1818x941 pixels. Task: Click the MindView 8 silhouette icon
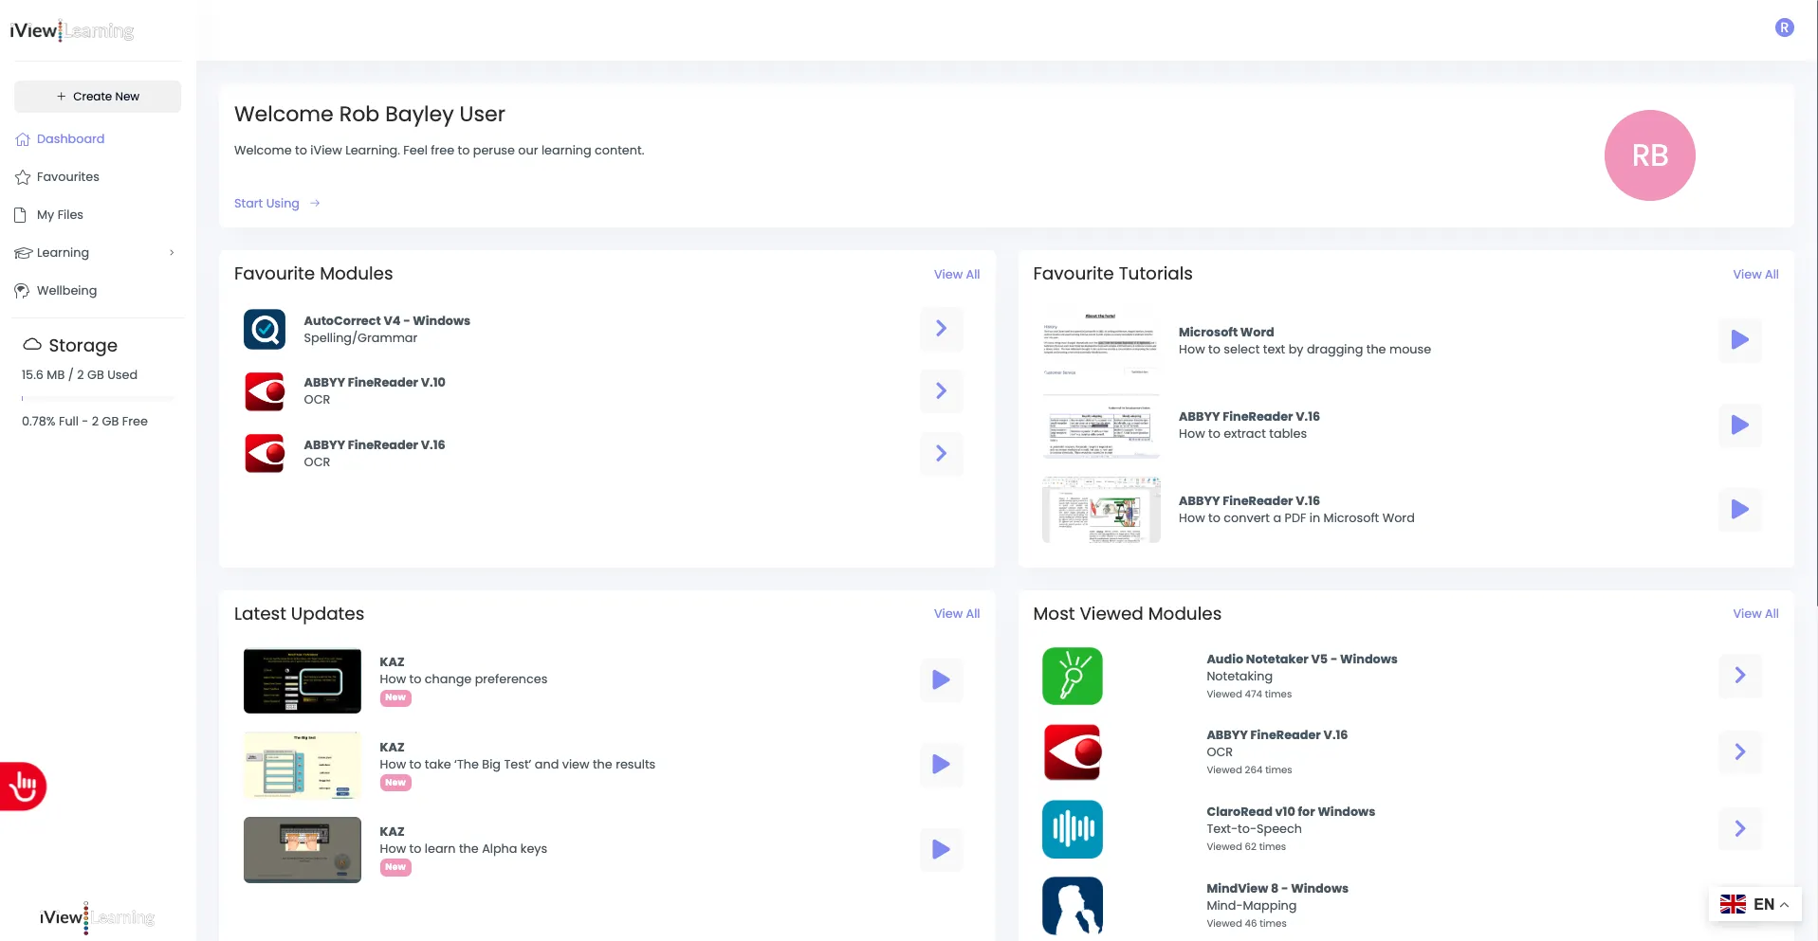1072,906
